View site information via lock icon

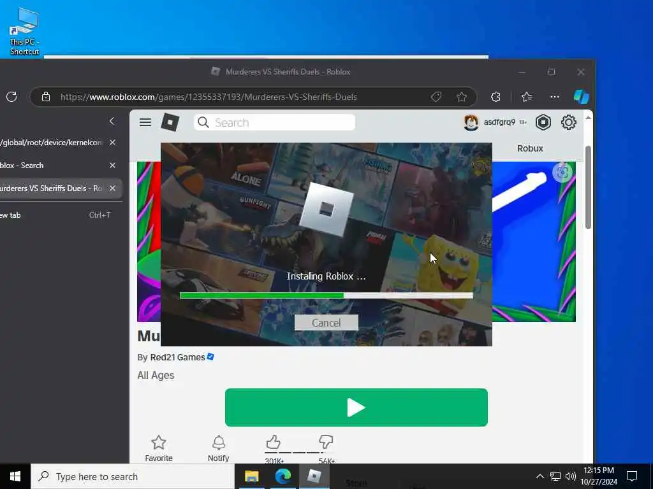coord(46,97)
